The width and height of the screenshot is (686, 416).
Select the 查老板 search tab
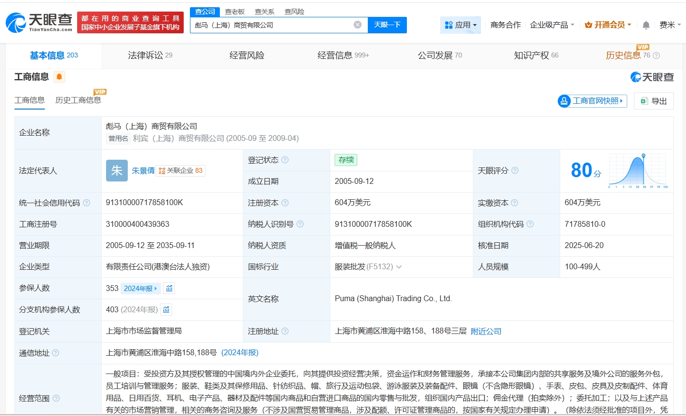(235, 12)
